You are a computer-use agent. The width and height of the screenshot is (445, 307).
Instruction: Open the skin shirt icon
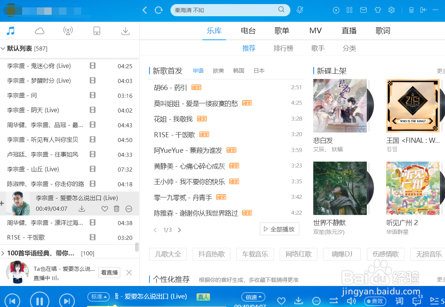[377, 10]
